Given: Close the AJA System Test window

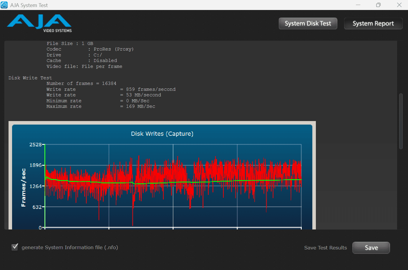Looking at the screenshot, I should 399,5.
